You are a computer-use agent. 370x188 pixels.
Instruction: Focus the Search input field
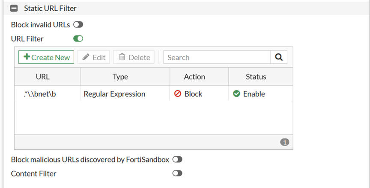tap(216, 57)
